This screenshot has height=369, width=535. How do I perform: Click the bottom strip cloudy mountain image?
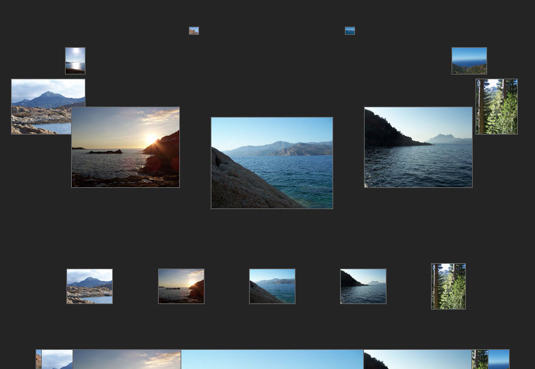coord(57,359)
